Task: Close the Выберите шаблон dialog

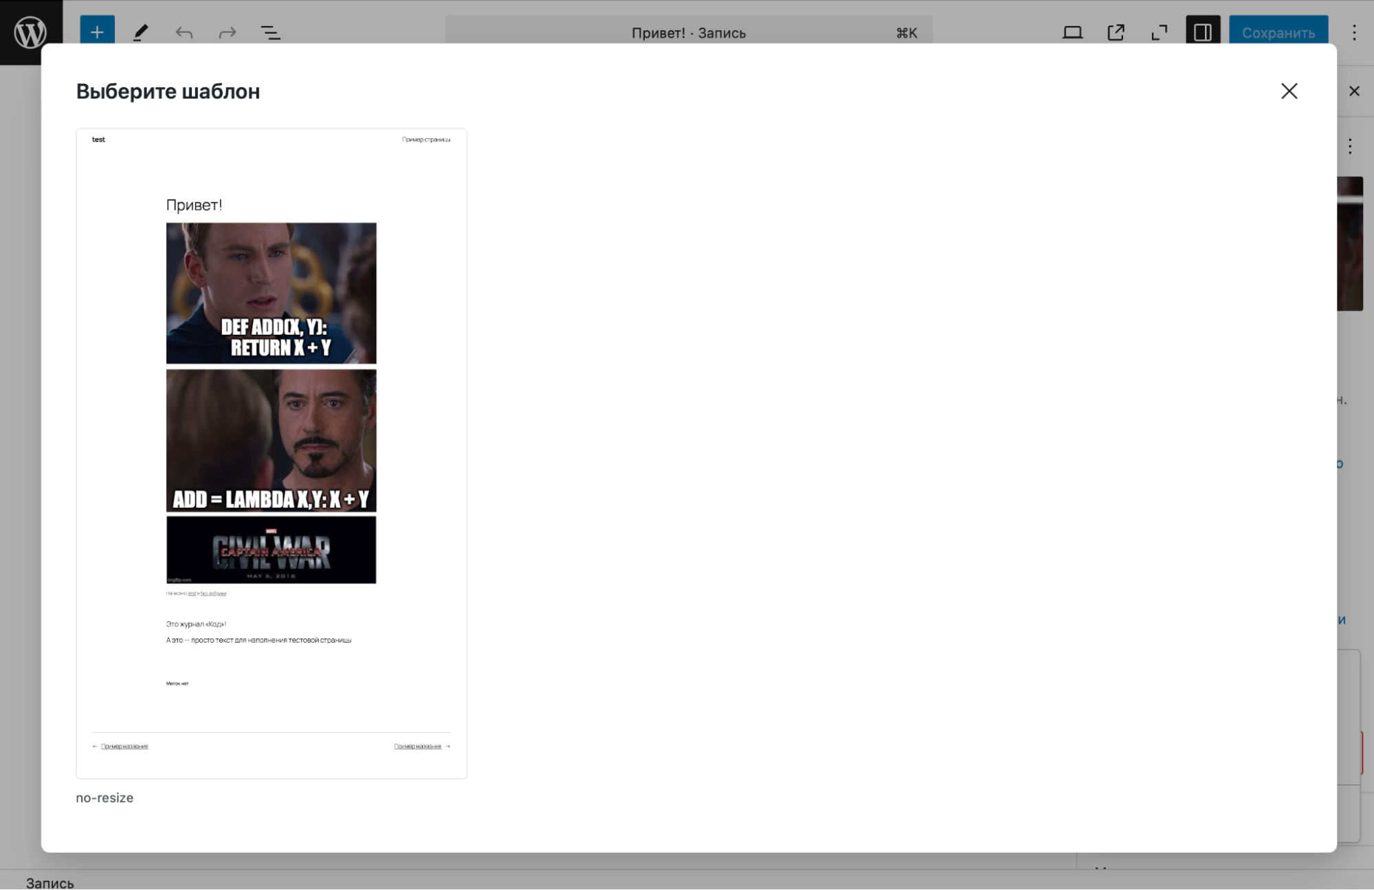Action: (1289, 91)
